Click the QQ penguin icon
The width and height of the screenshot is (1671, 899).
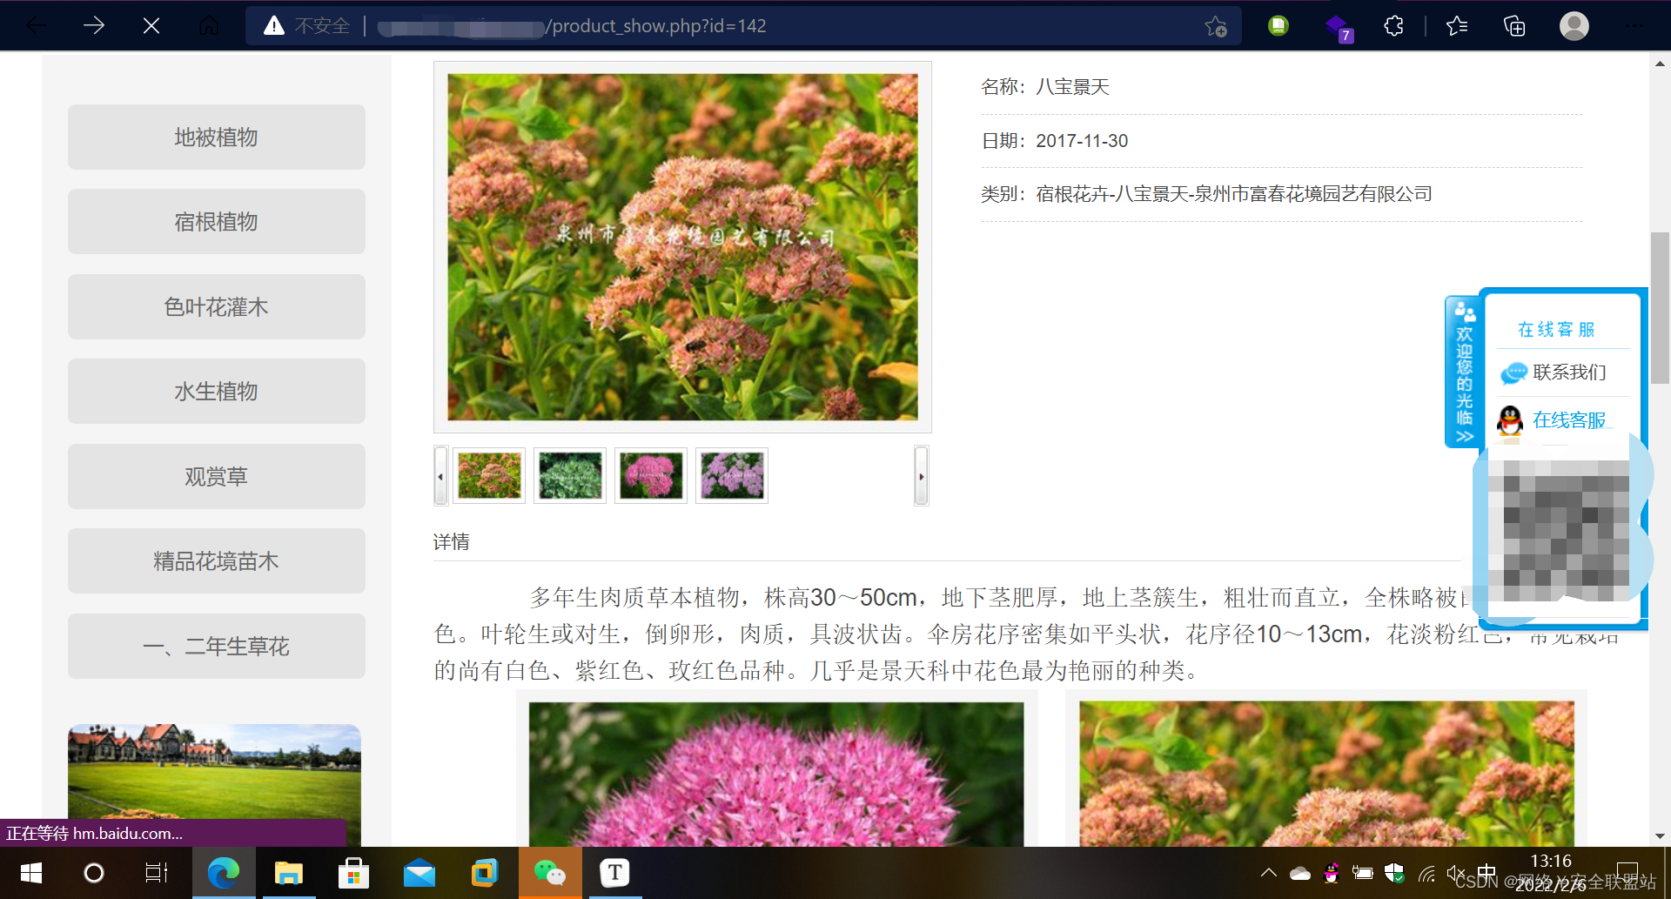1510,421
